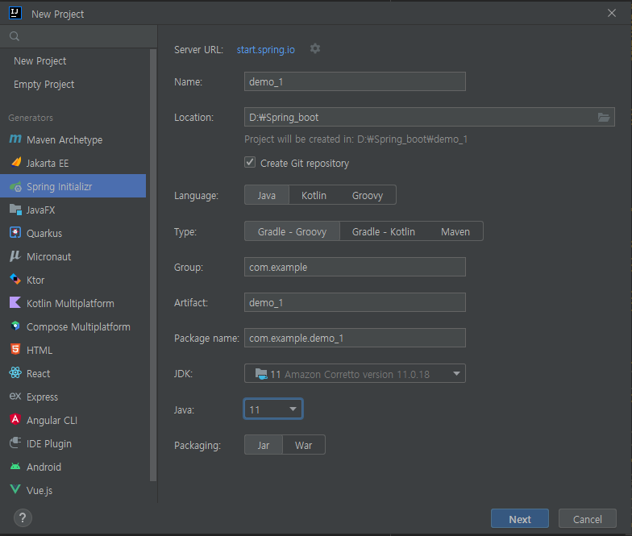
Task: Select Quarkus generator
Action: pyautogui.click(x=73, y=234)
